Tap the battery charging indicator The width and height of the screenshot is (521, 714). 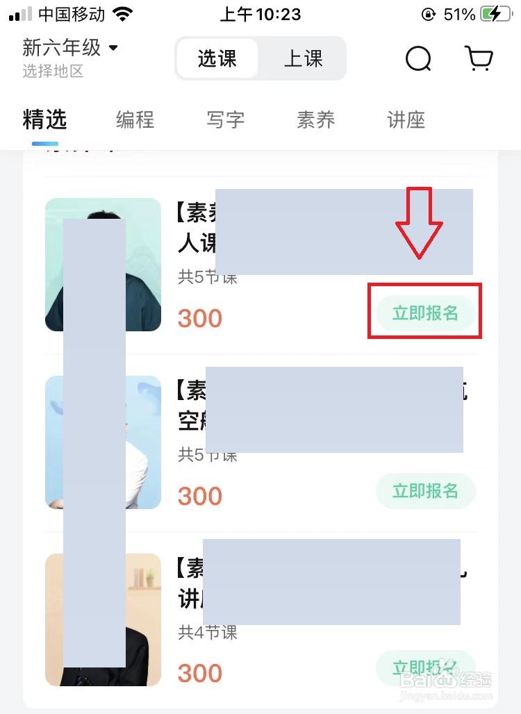(495, 14)
